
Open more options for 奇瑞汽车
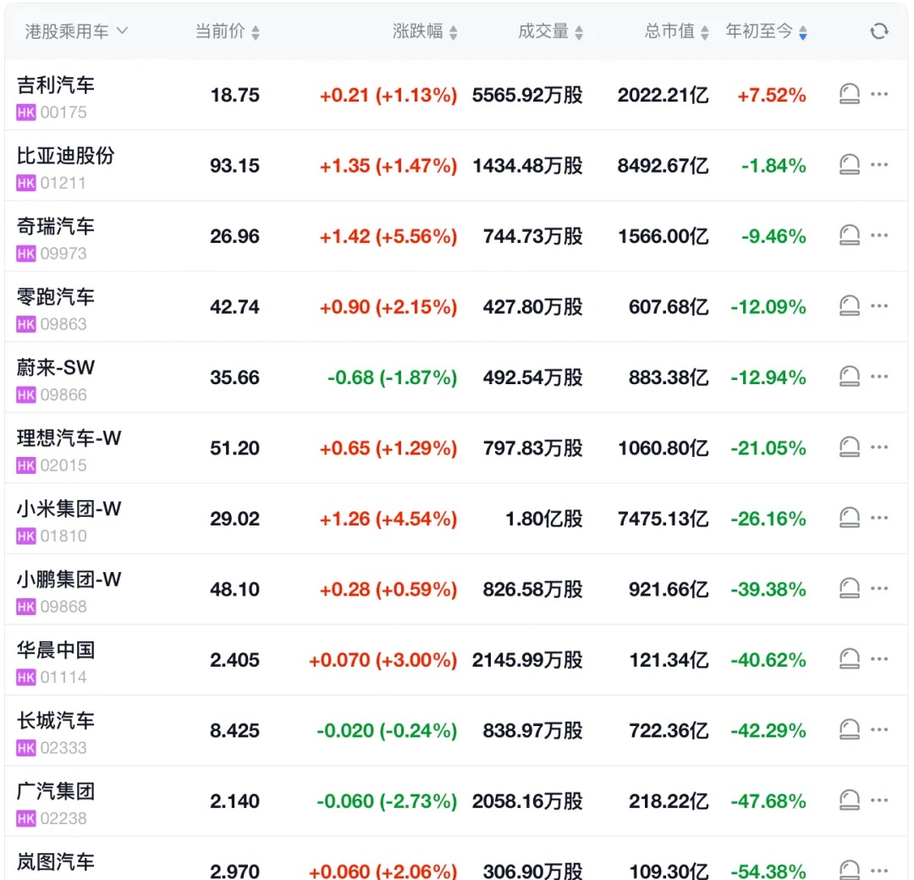879,235
